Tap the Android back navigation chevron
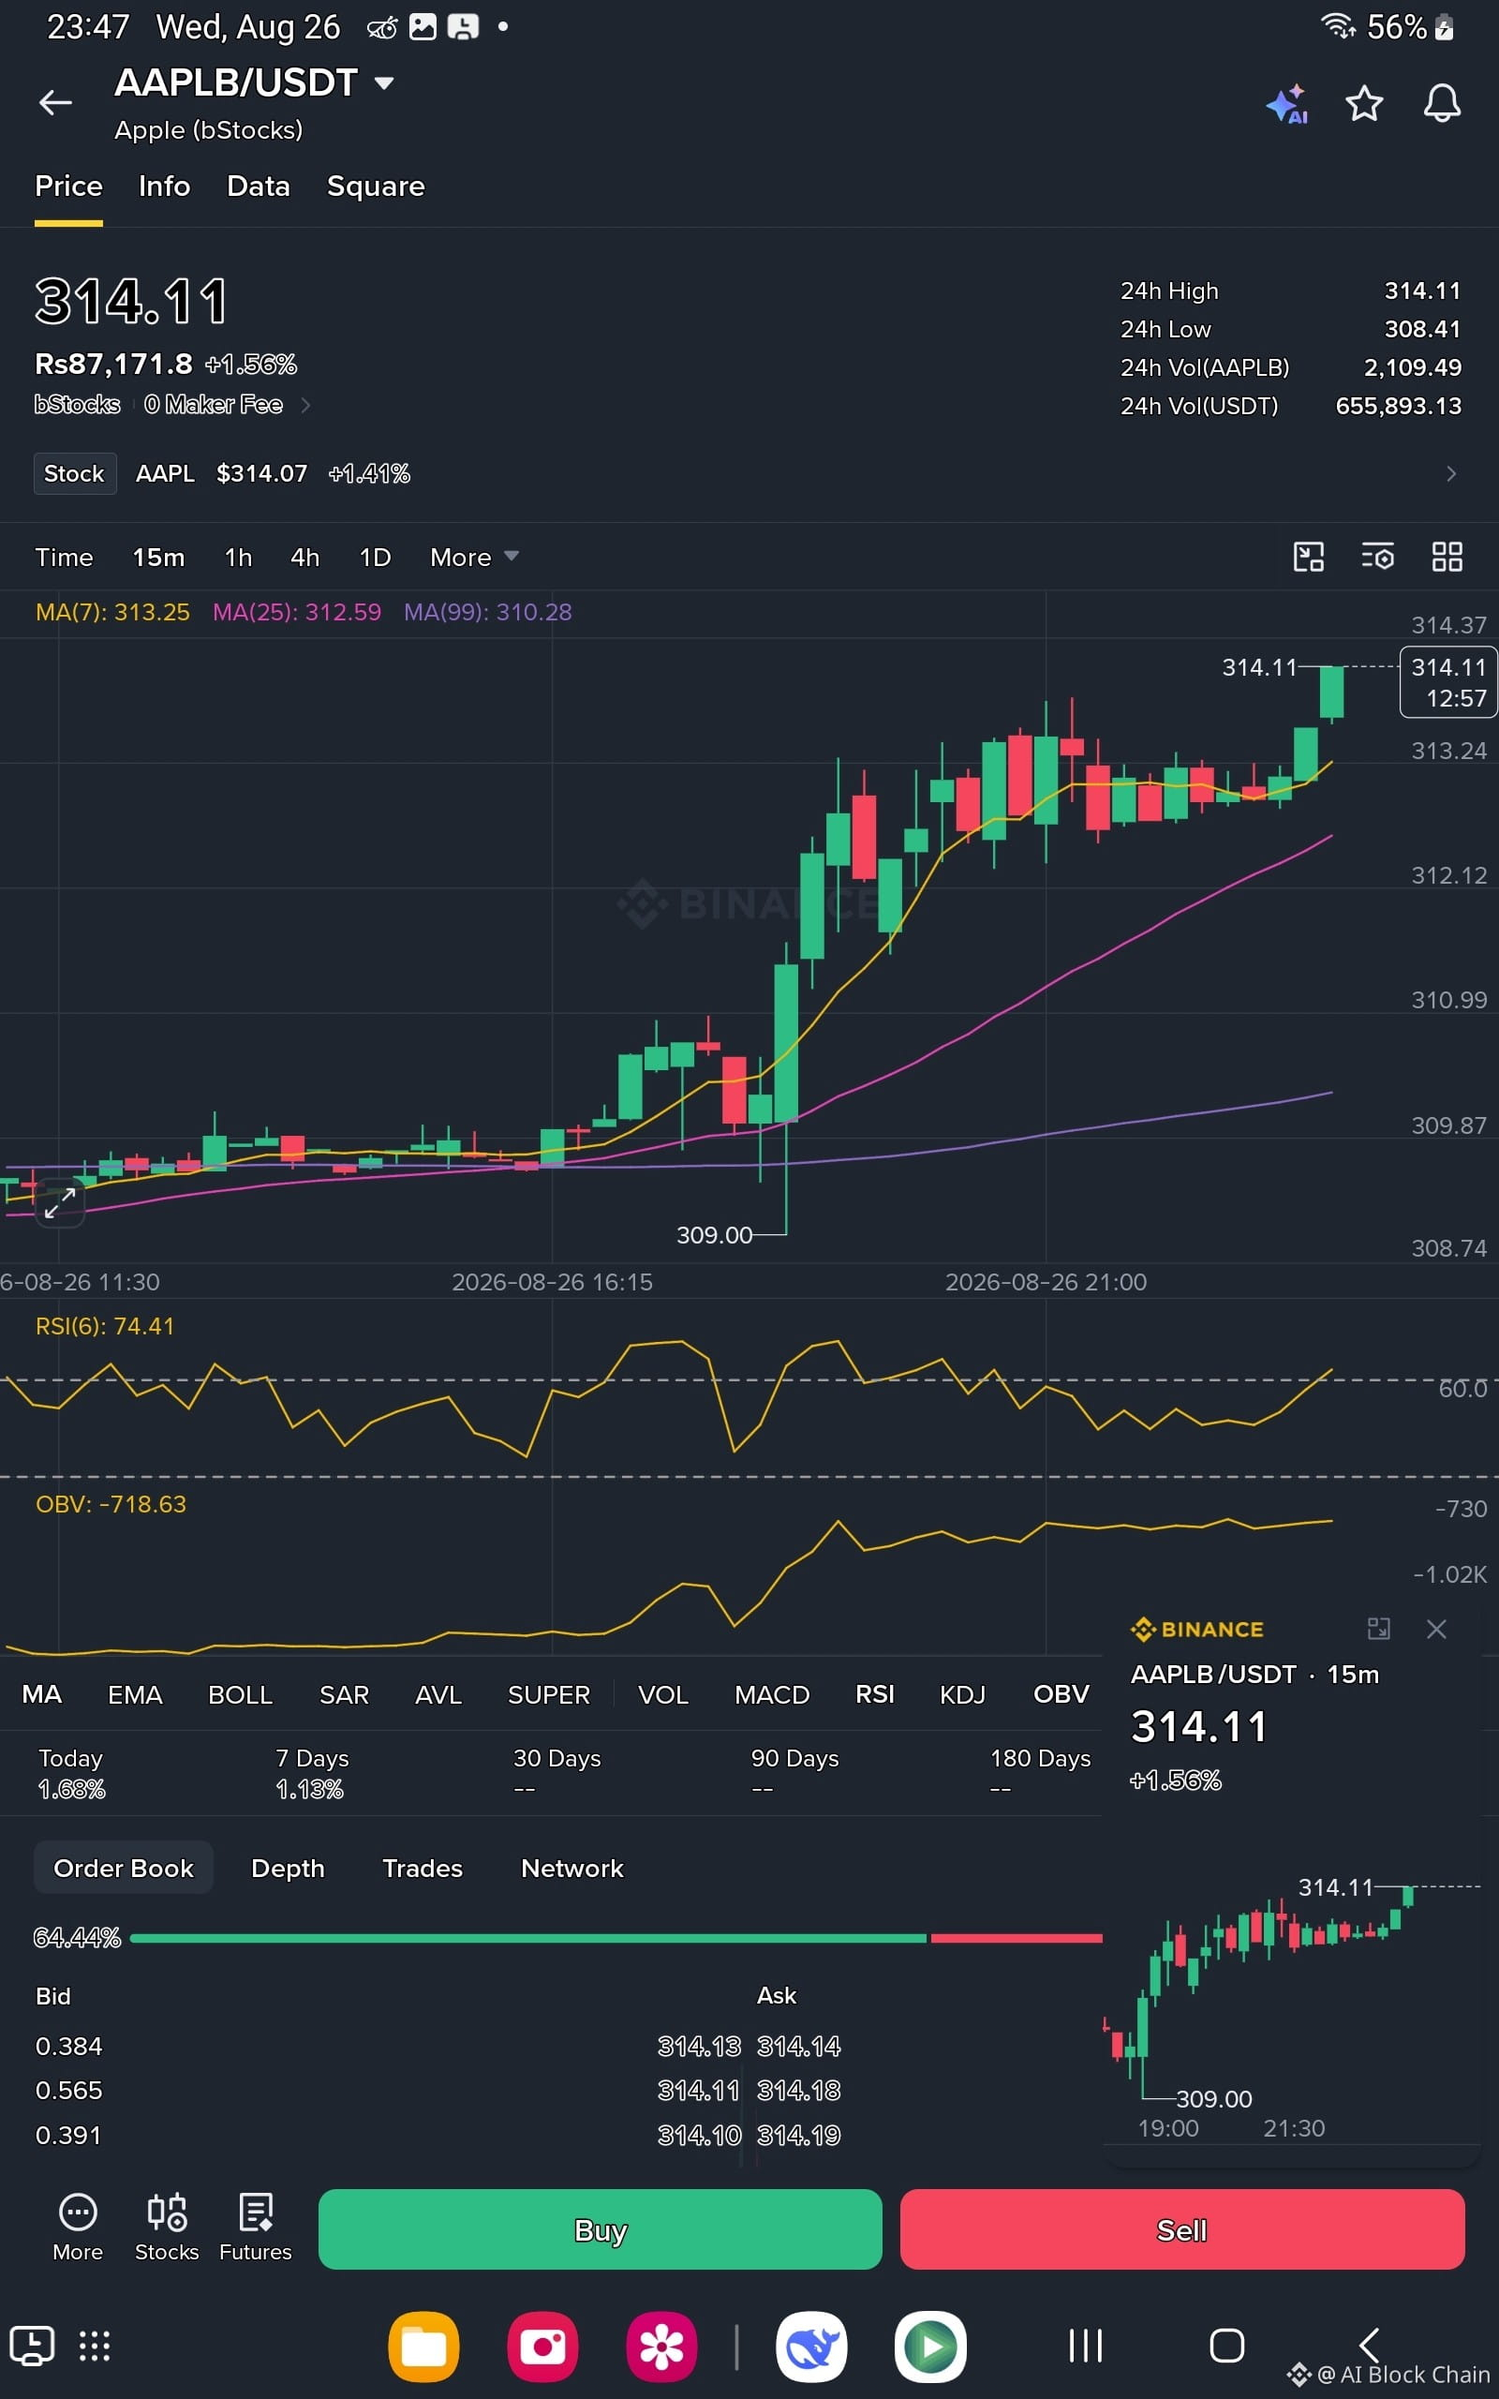This screenshot has height=2399, width=1499. (1369, 2346)
